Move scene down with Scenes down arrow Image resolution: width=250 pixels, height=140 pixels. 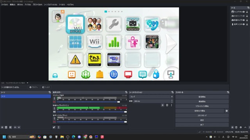tap(19, 127)
